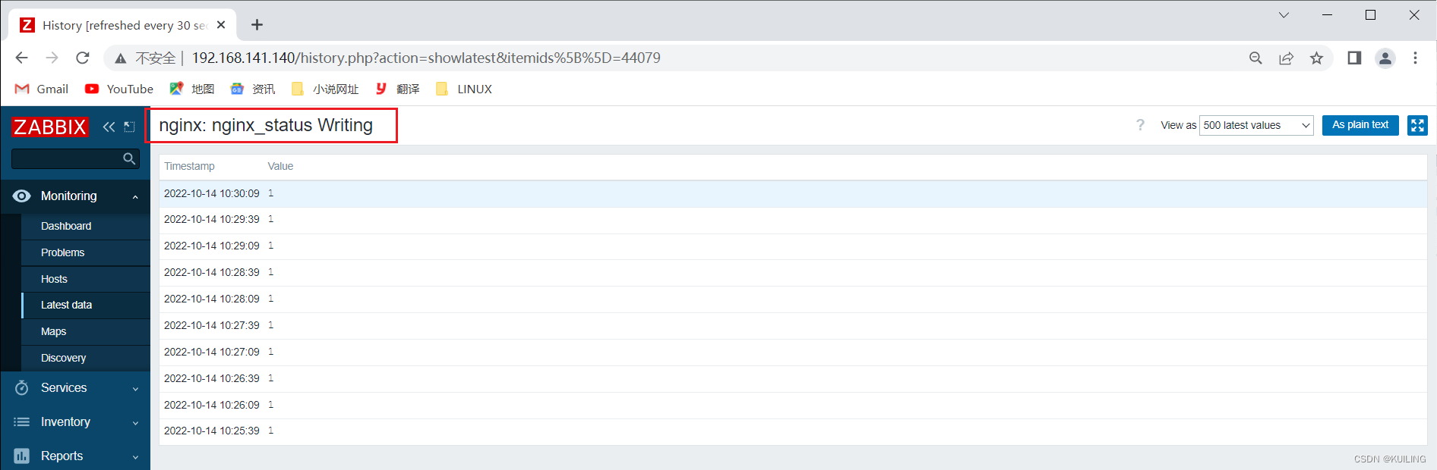1437x470 pixels.
Task: Click the share page icon
Action: (x=1286, y=58)
